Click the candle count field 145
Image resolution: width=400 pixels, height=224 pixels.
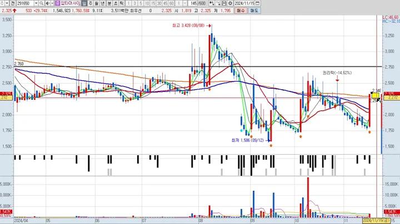tap(194, 3)
